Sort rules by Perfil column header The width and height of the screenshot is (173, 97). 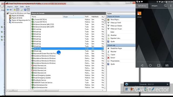click(88, 17)
